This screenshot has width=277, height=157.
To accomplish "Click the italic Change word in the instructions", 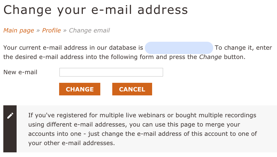I will tap(210, 57).
